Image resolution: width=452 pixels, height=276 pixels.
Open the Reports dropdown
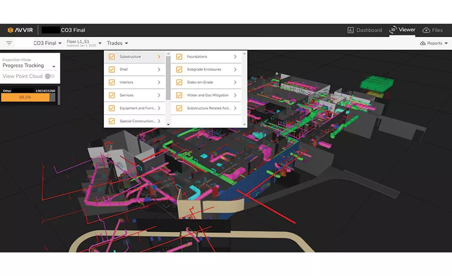pos(434,43)
